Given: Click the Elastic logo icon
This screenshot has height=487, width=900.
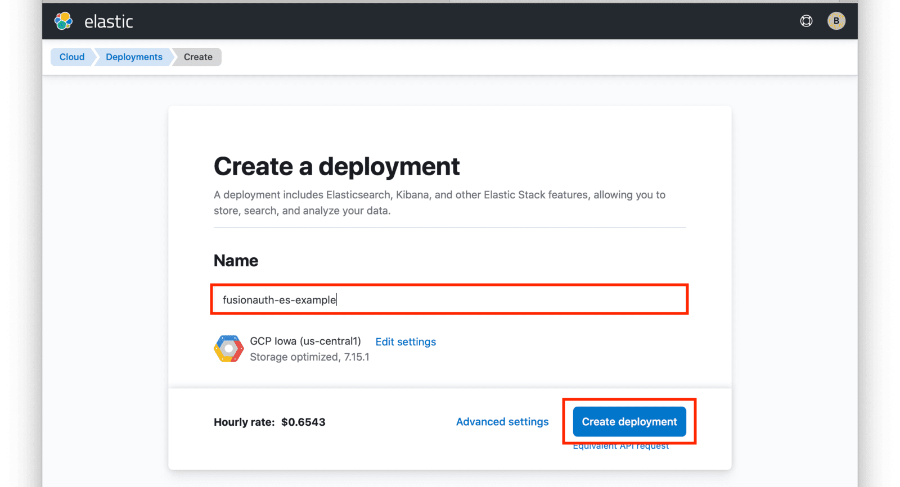Looking at the screenshot, I should point(64,21).
